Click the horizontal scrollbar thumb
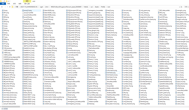189x110 pixels. point(11,107)
